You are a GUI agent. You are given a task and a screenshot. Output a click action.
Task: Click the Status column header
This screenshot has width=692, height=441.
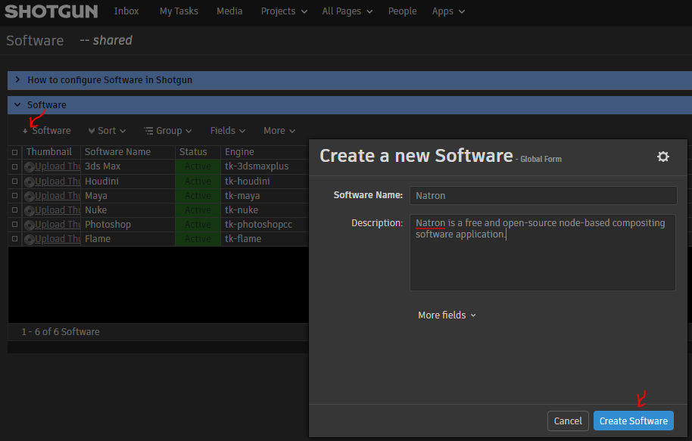[x=198, y=152]
